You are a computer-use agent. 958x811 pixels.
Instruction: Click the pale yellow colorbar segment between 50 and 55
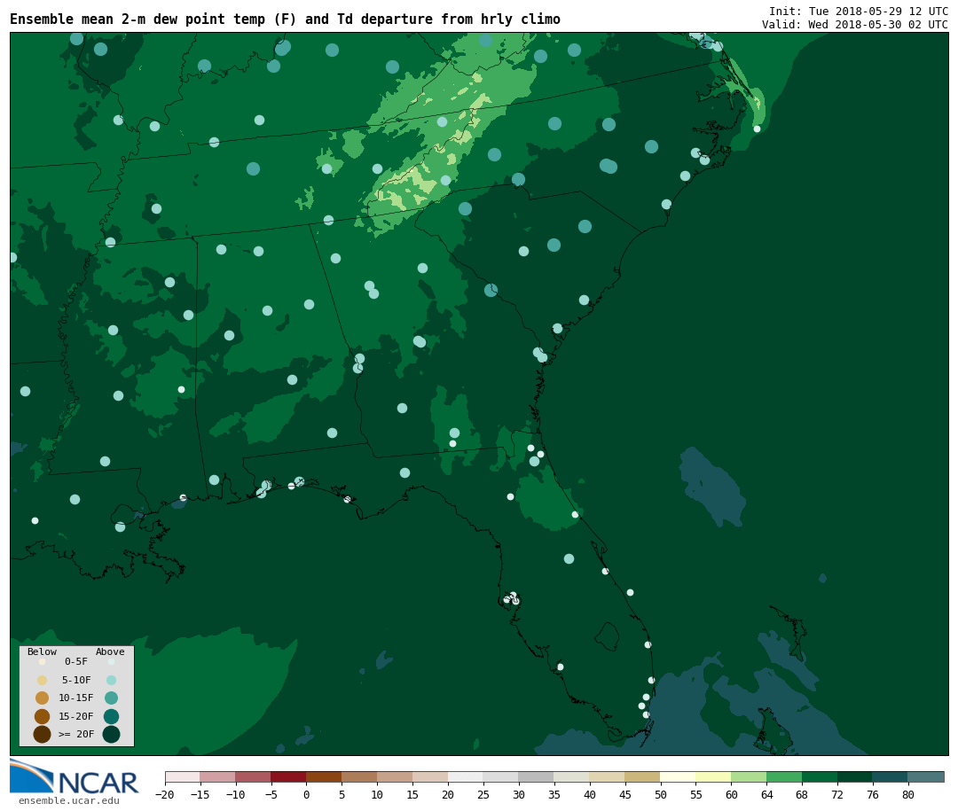(x=678, y=776)
